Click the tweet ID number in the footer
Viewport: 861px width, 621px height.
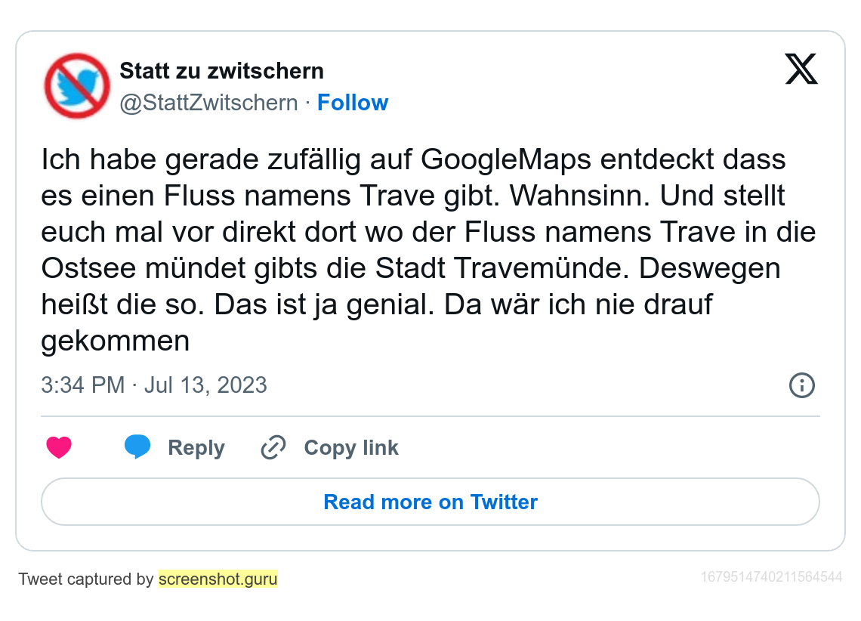coord(771,577)
